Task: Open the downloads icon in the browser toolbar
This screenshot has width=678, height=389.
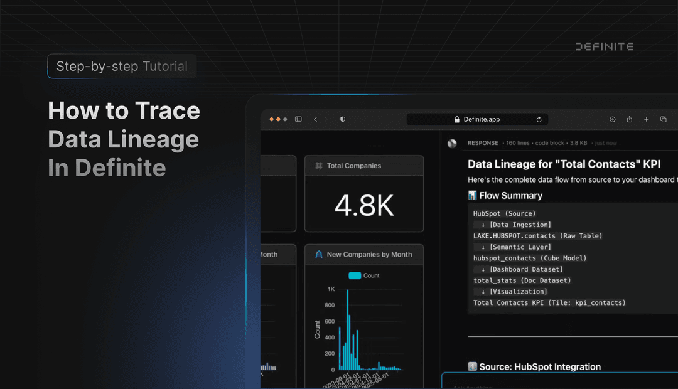Action: (612, 119)
